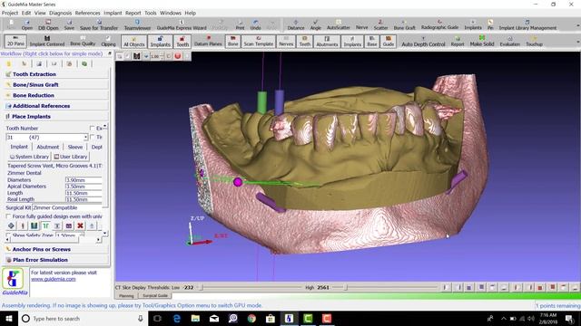Switch to the Surgical Guide bottom tab
Viewport: 581px width, 326px height.
pyautogui.click(x=155, y=296)
